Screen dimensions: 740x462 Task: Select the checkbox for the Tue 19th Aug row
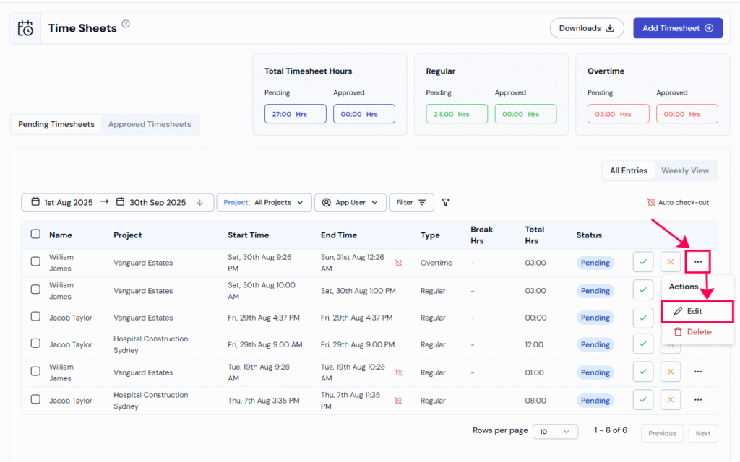point(35,372)
